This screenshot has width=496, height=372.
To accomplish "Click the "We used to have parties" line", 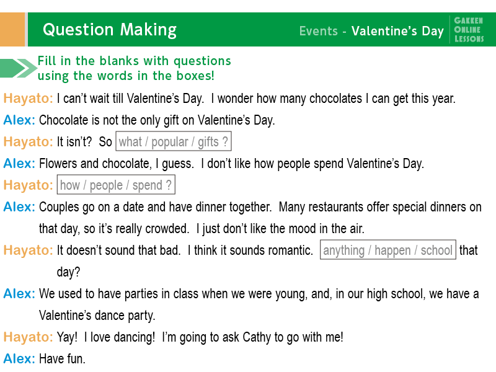I will [x=259, y=294].
